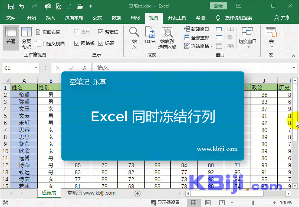The image size is (299, 207).
Task: Undo the last action
Action: 22,6
